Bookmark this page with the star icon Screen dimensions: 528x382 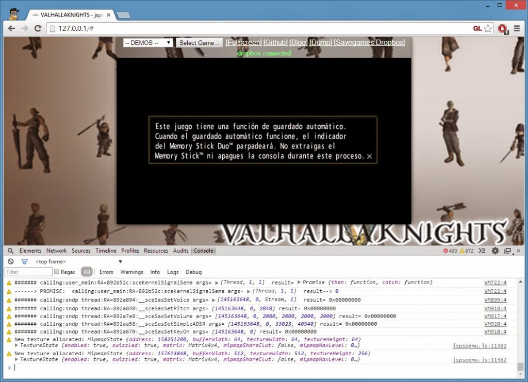[488, 28]
